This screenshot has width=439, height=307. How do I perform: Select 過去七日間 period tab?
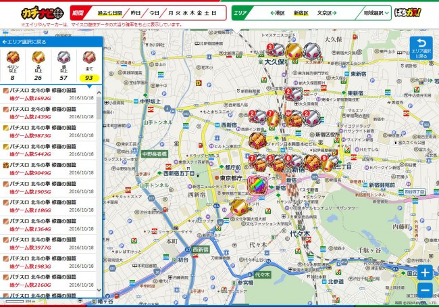(x=109, y=13)
